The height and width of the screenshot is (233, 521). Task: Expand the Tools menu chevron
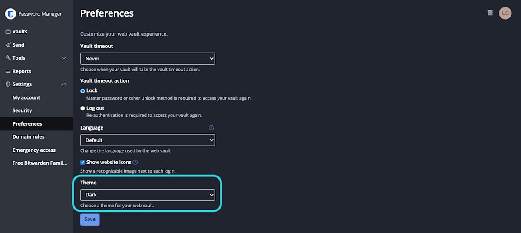pyautogui.click(x=64, y=58)
